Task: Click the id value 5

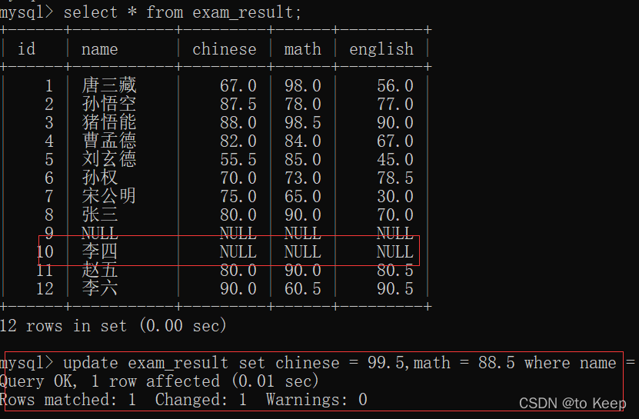Action: coord(49,159)
